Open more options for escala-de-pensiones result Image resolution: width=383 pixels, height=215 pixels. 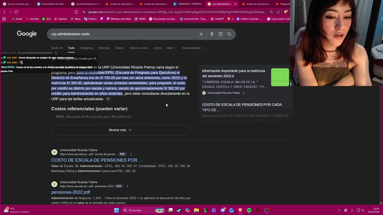[131, 154]
